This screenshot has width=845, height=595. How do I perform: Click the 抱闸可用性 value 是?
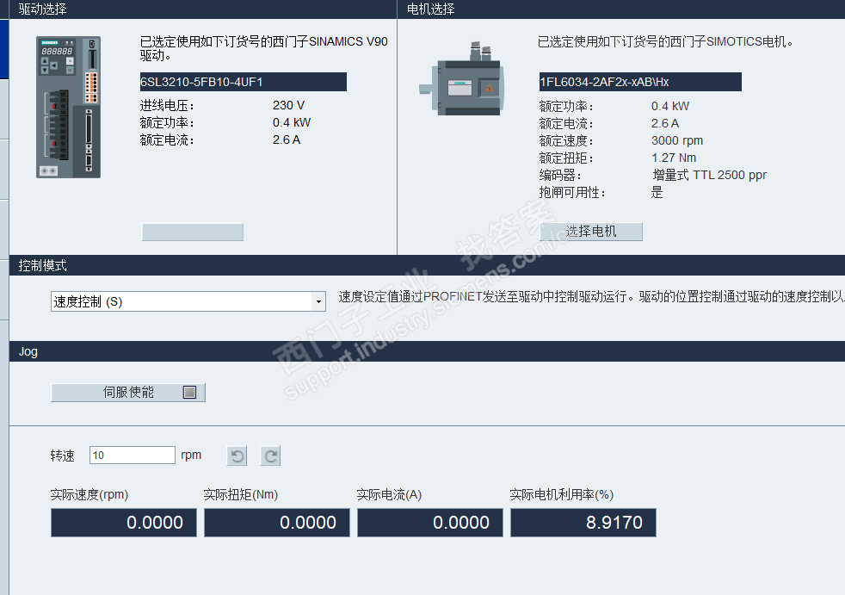pos(657,193)
